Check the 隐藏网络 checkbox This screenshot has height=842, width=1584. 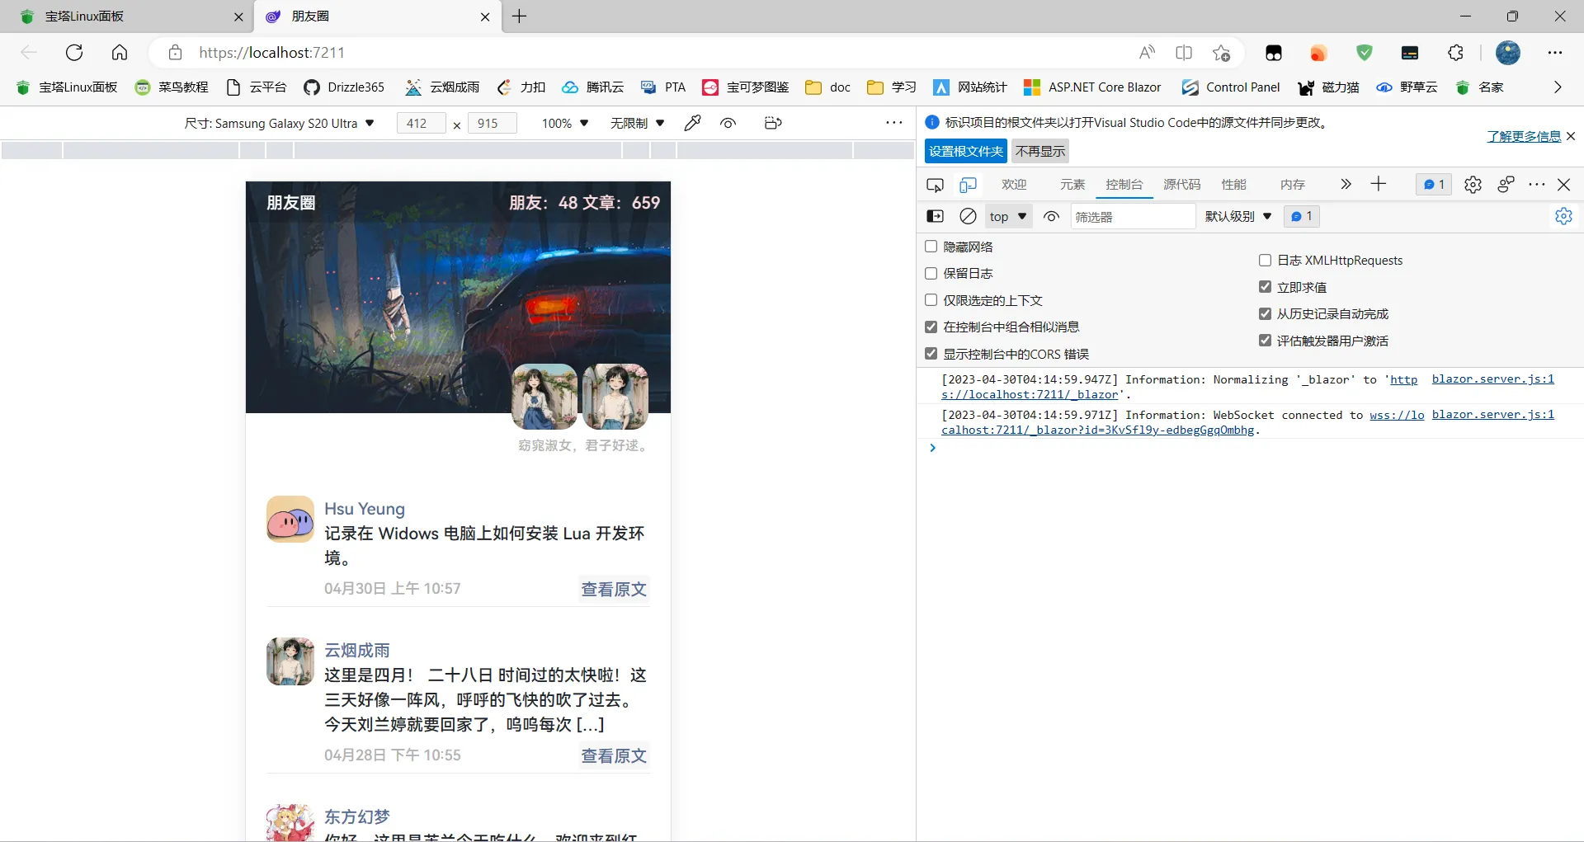coord(931,247)
